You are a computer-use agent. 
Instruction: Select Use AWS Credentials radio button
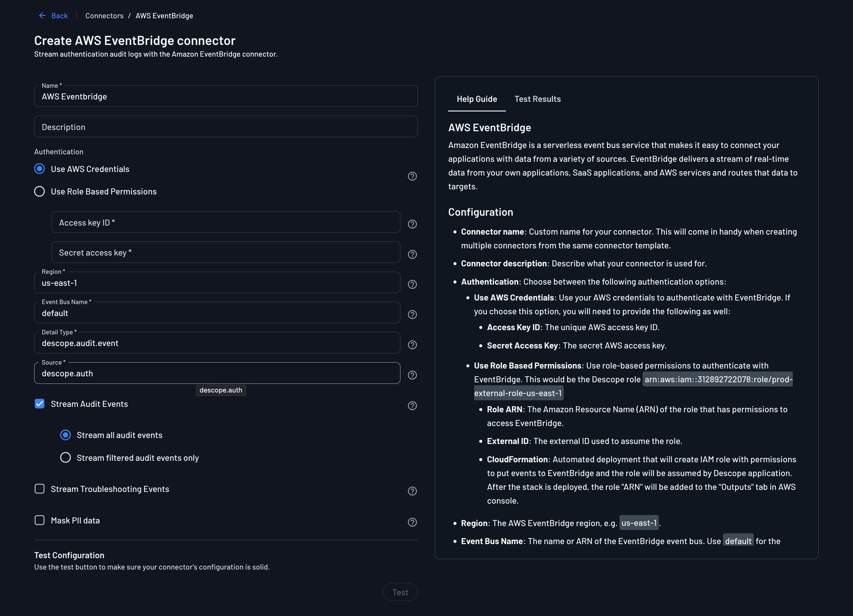click(40, 168)
